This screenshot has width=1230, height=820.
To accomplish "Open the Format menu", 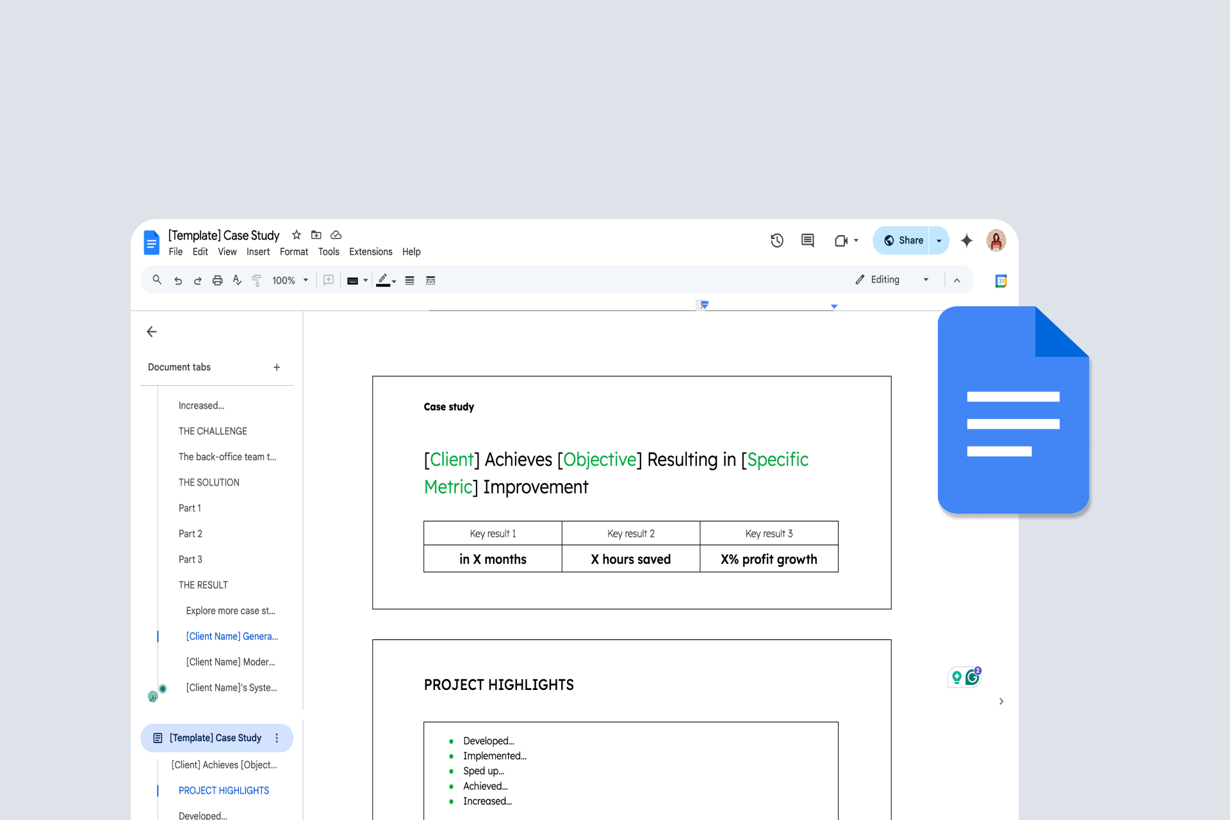I will tap(294, 252).
